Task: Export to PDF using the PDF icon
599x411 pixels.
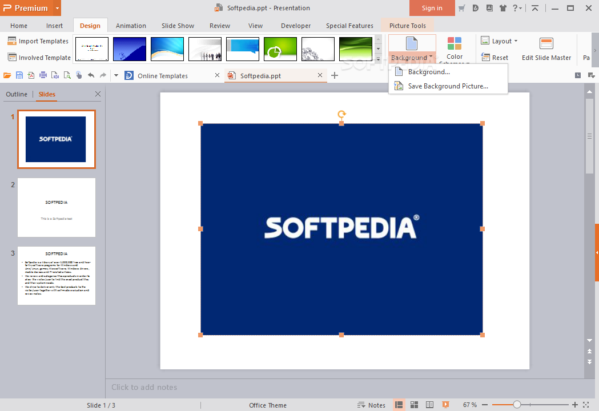Action: tap(31, 75)
